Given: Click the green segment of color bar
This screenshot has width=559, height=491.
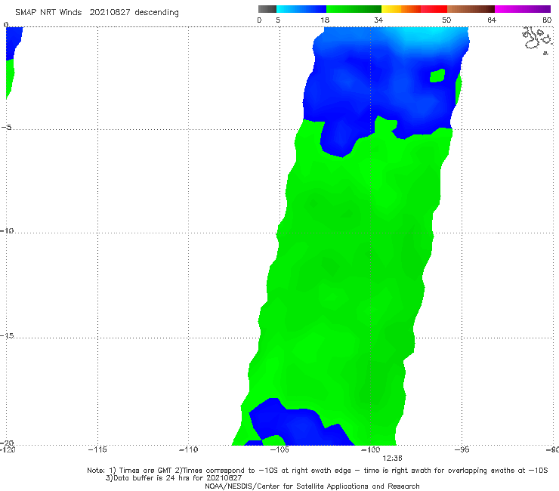Looking at the screenshot, I should coord(354,9).
